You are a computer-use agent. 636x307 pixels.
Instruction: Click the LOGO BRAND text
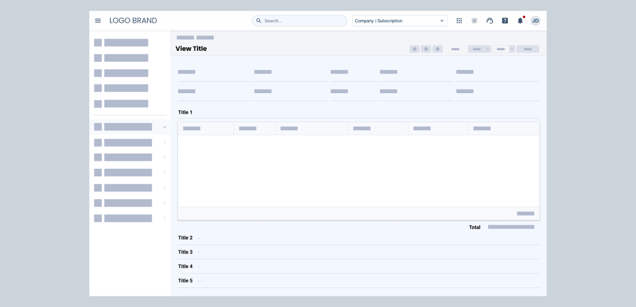(x=133, y=21)
